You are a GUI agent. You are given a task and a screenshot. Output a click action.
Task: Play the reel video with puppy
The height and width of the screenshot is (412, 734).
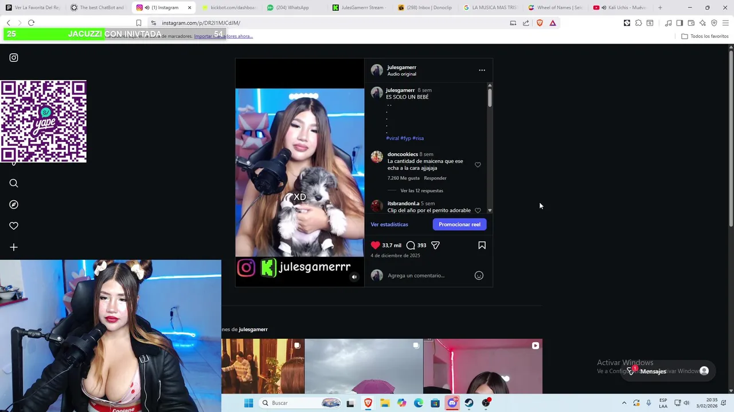point(299,172)
